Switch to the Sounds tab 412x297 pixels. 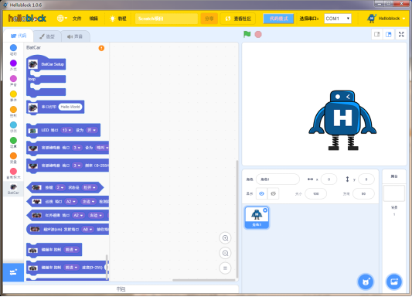75,36
